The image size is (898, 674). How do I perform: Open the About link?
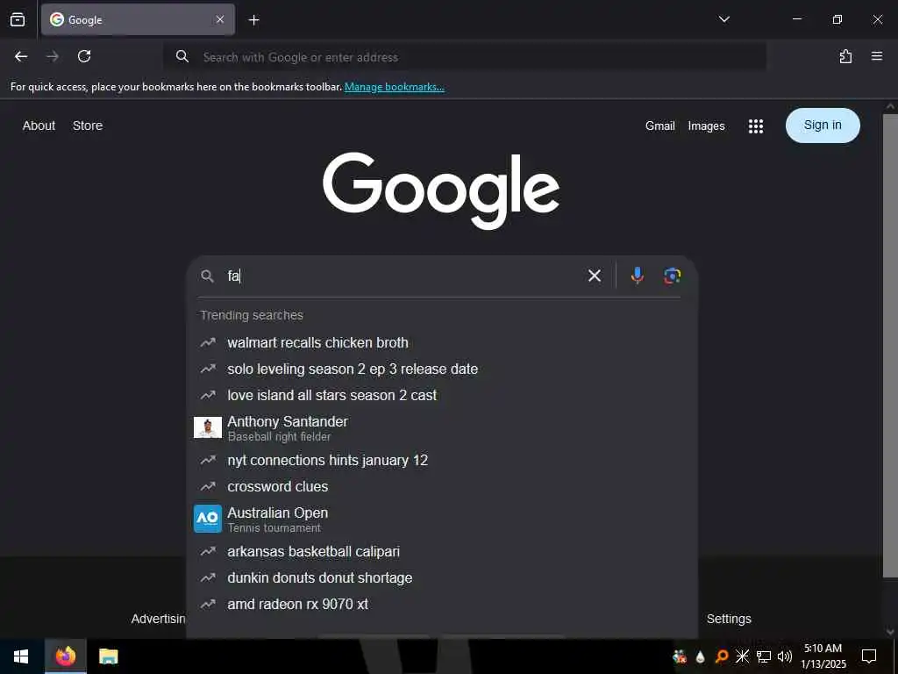pyautogui.click(x=39, y=125)
